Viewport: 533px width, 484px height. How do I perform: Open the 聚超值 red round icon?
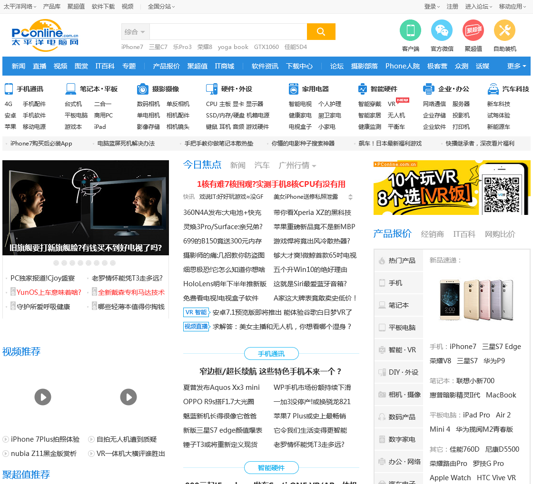(473, 30)
